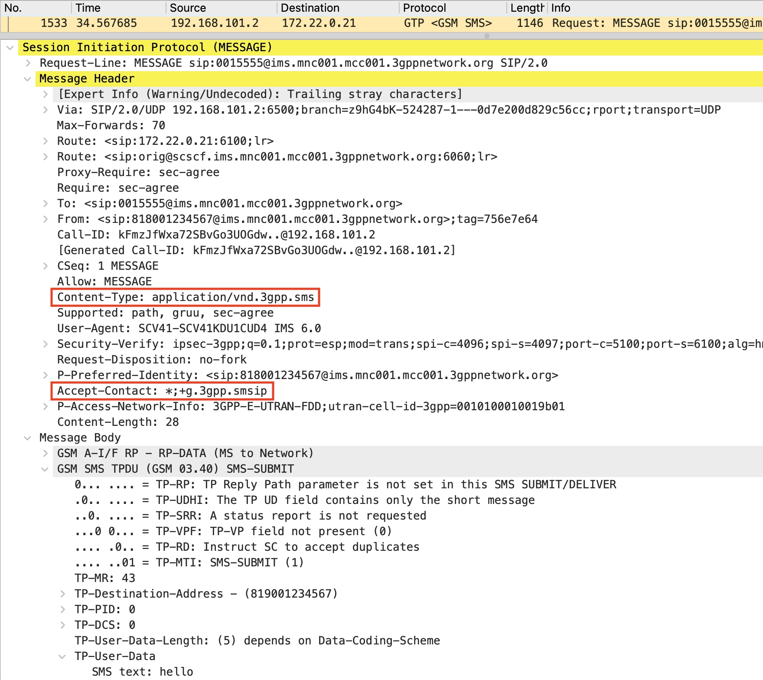Expand the From header field
The image size is (763, 680).
click(46, 219)
